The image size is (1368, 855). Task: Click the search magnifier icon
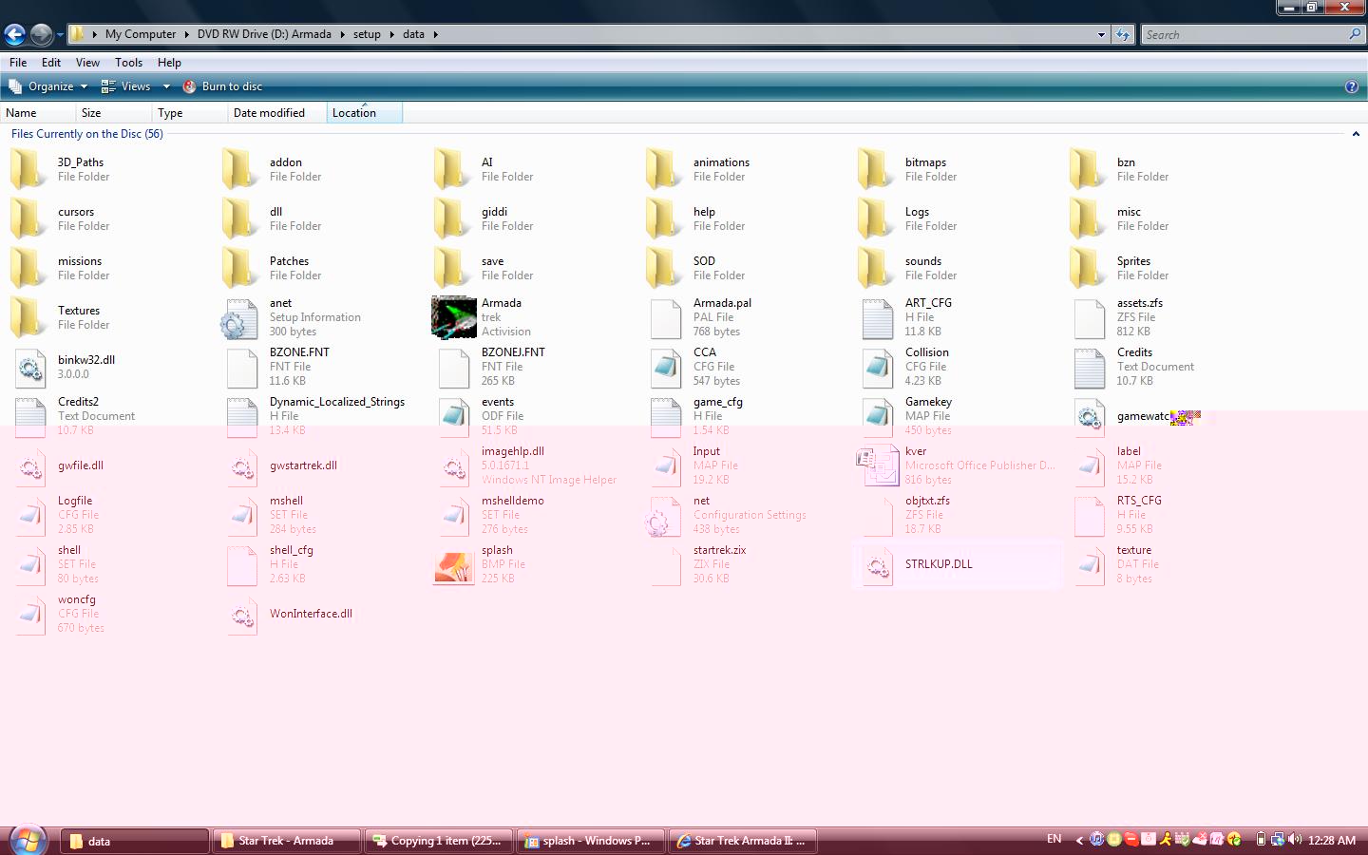pyautogui.click(x=1355, y=34)
